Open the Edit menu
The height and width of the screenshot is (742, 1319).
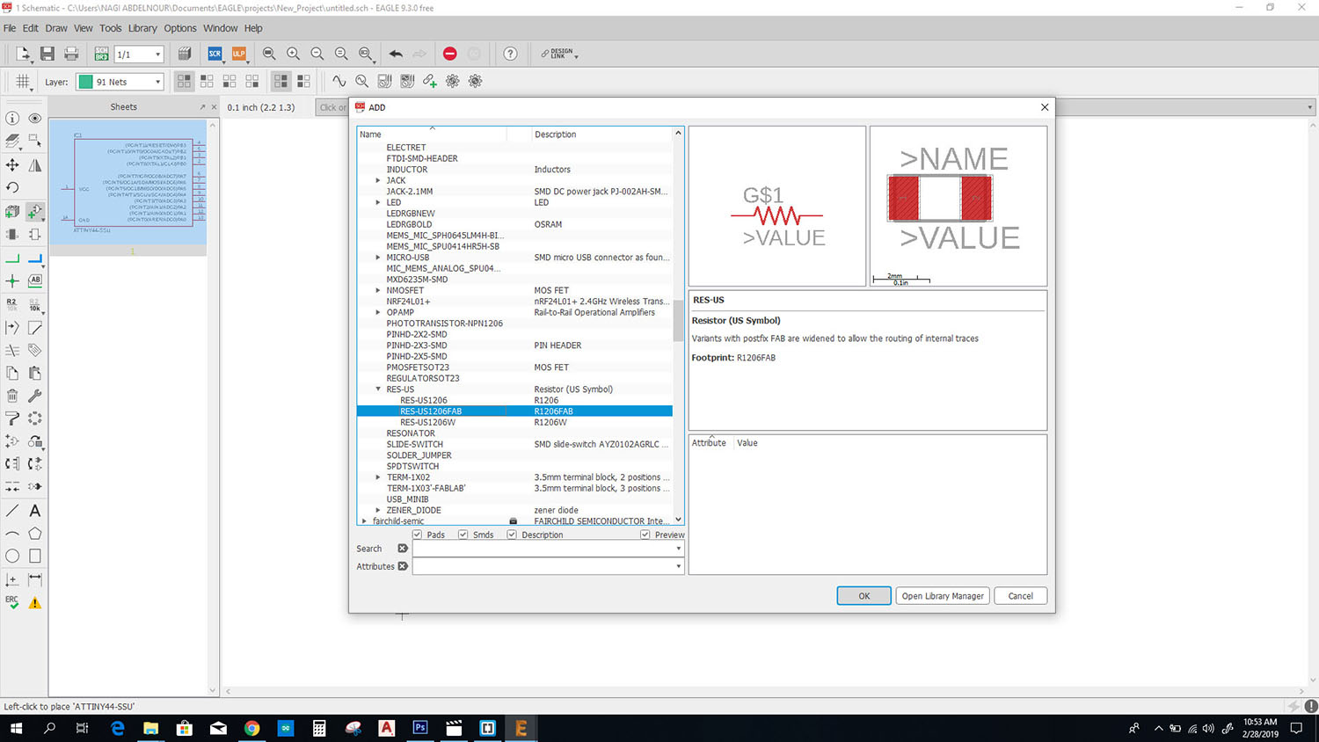[31, 28]
